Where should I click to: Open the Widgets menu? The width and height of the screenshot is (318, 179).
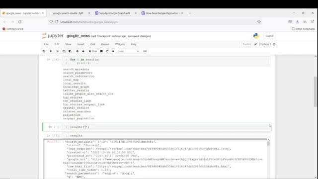(x=120, y=44)
